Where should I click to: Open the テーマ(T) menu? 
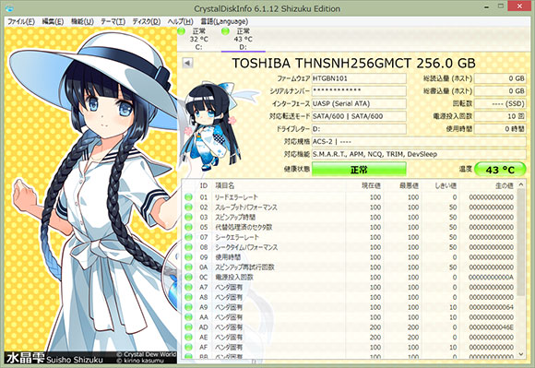(x=113, y=21)
